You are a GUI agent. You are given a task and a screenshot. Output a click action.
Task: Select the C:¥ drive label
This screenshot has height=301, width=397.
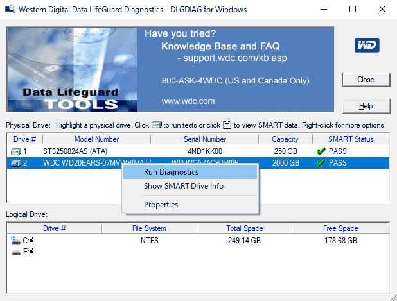pyautogui.click(x=28, y=241)
